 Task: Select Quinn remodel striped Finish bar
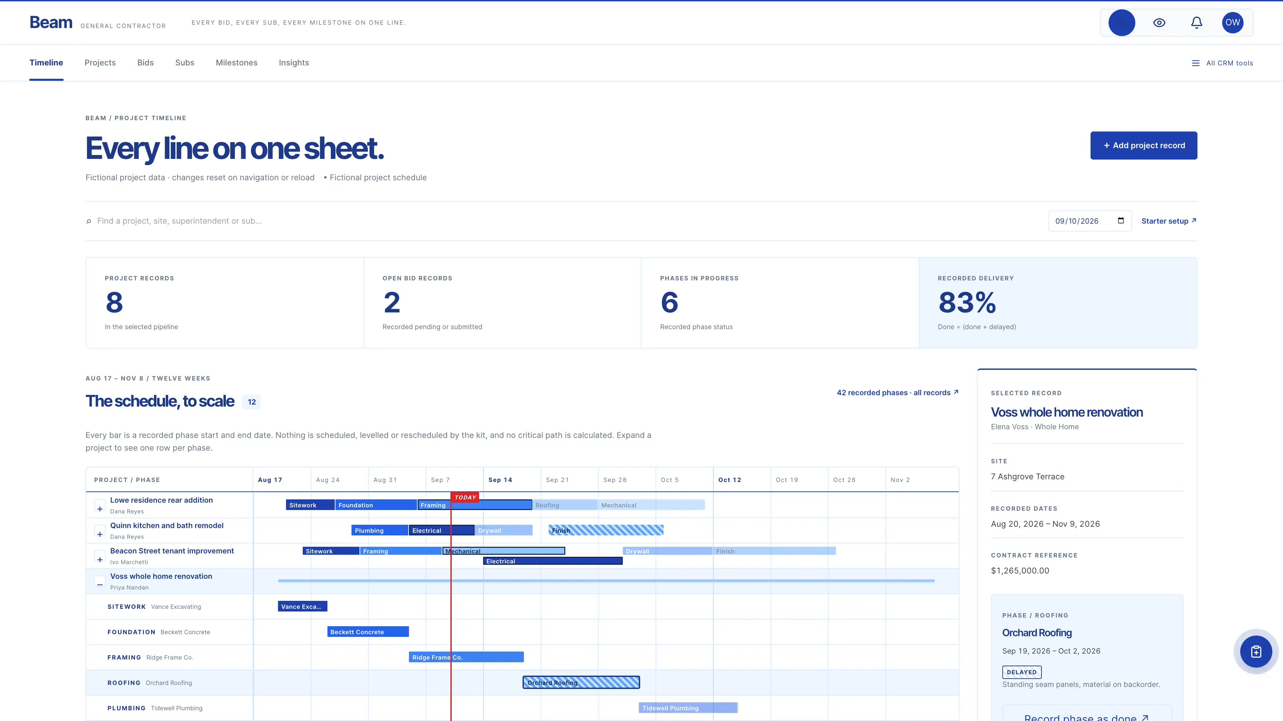(606, 530)
